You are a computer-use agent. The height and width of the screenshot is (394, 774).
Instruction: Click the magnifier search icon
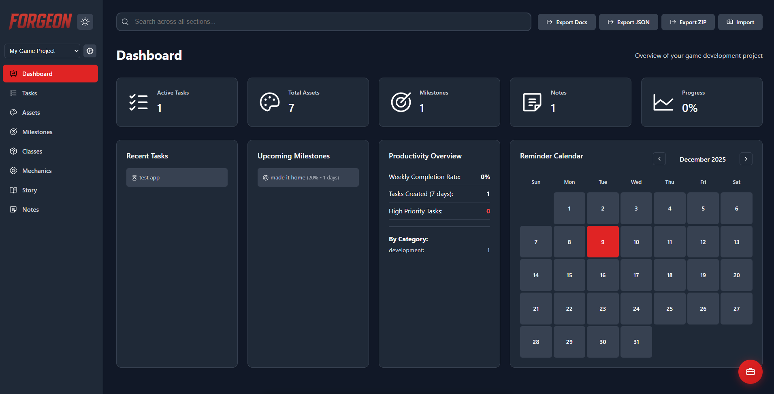(125, 22)
